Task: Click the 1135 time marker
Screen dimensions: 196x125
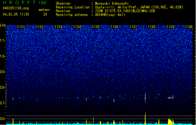Action: [96, 27]
